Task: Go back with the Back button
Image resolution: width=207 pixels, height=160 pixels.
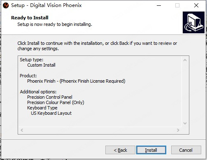Action: [x=120, y=150]
